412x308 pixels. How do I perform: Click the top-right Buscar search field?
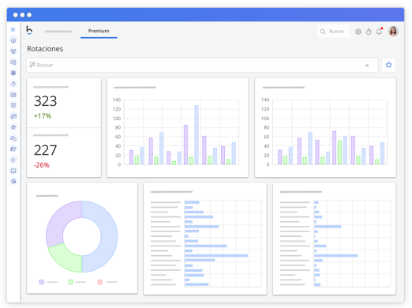click(x=333, y=32)
